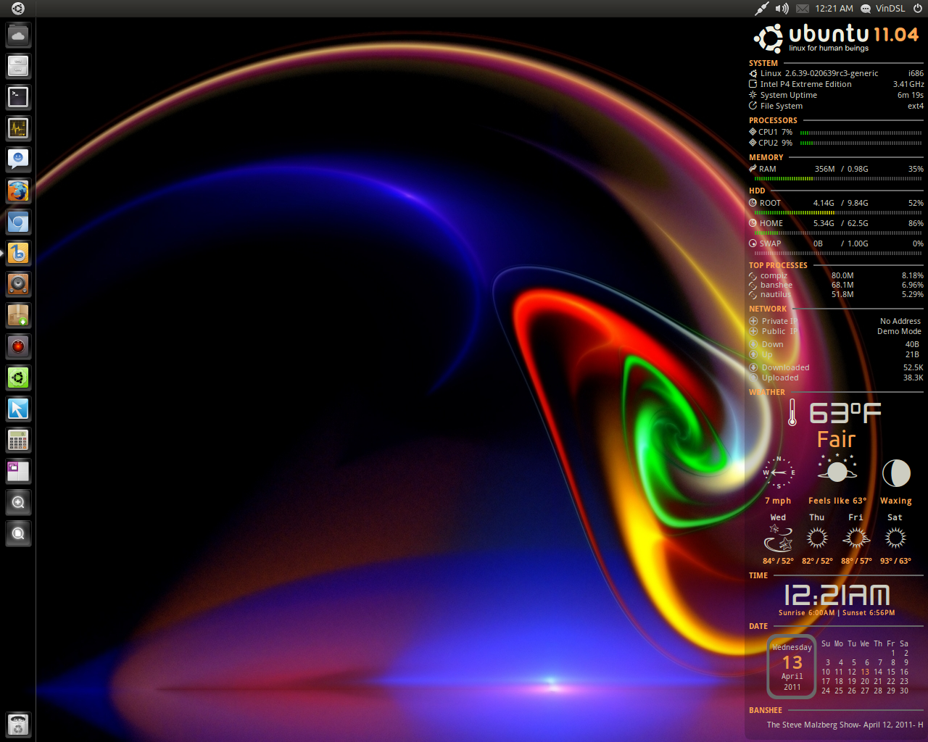Open the sound volume indicator
Screen dimensions: 928x742
click(782, 9)
